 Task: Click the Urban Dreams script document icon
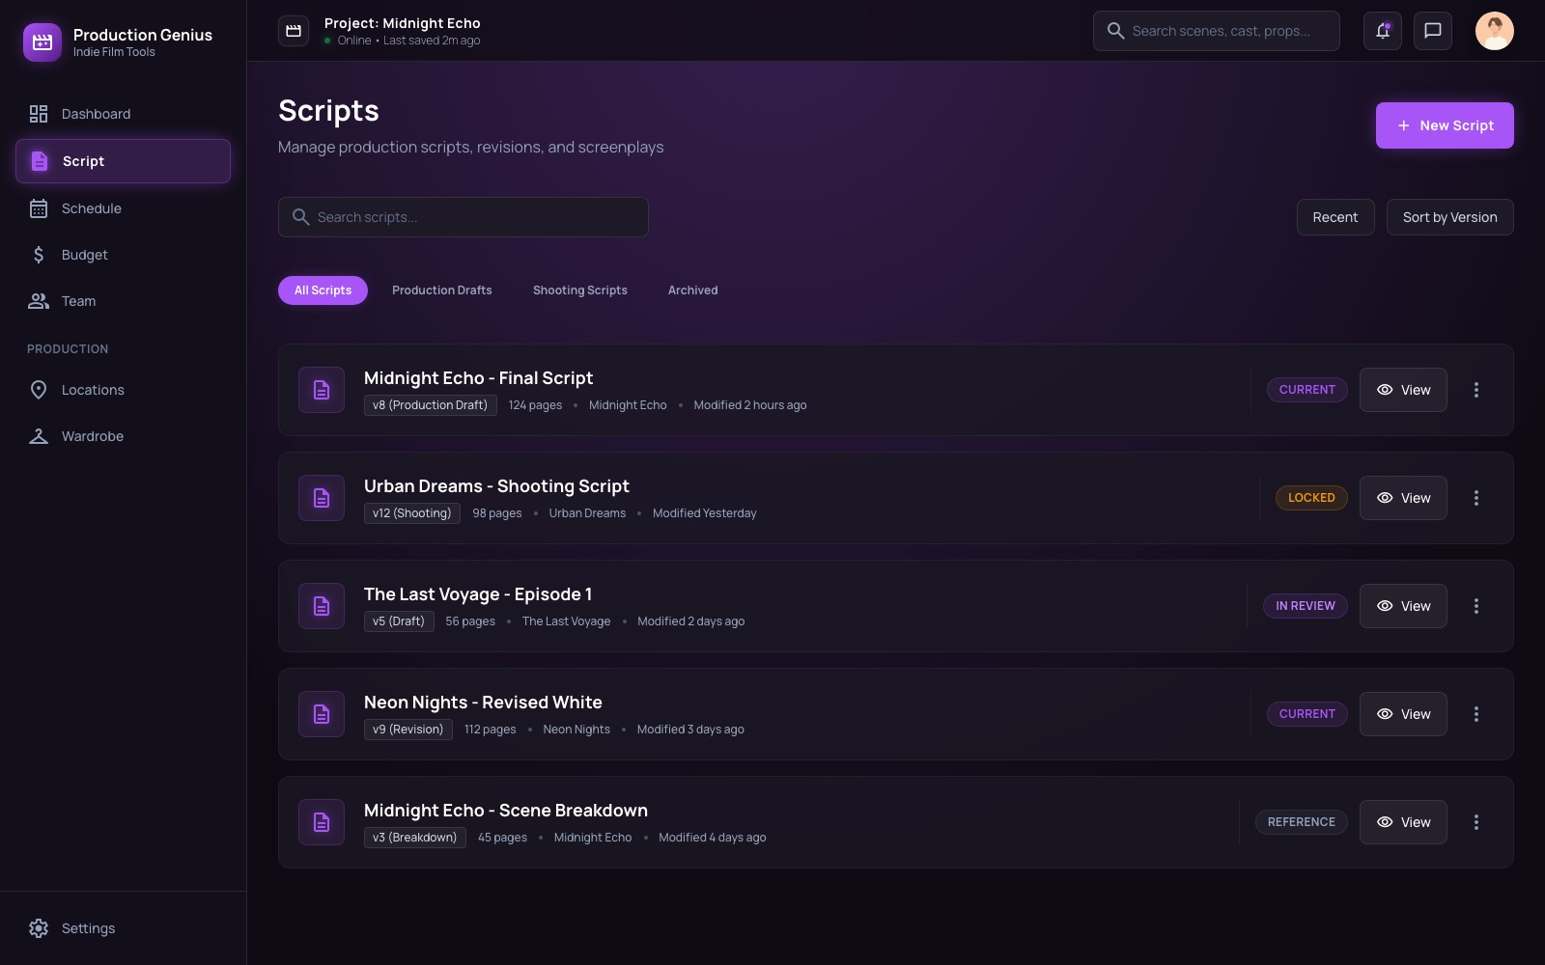click(x=322, y=498)
